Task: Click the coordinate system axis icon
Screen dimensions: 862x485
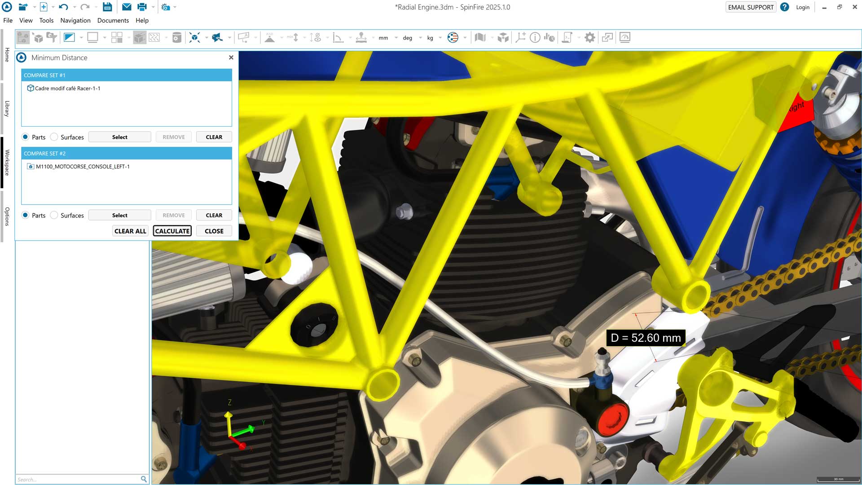Action: 520,38
